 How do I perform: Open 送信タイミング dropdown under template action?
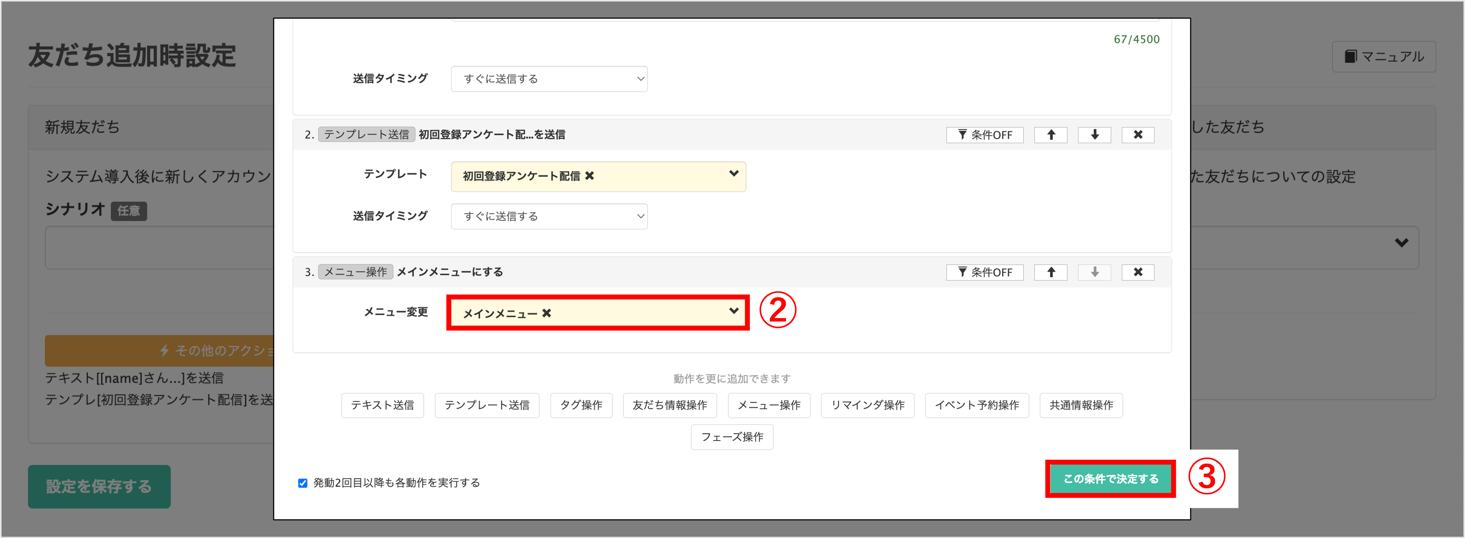[549, 216]
